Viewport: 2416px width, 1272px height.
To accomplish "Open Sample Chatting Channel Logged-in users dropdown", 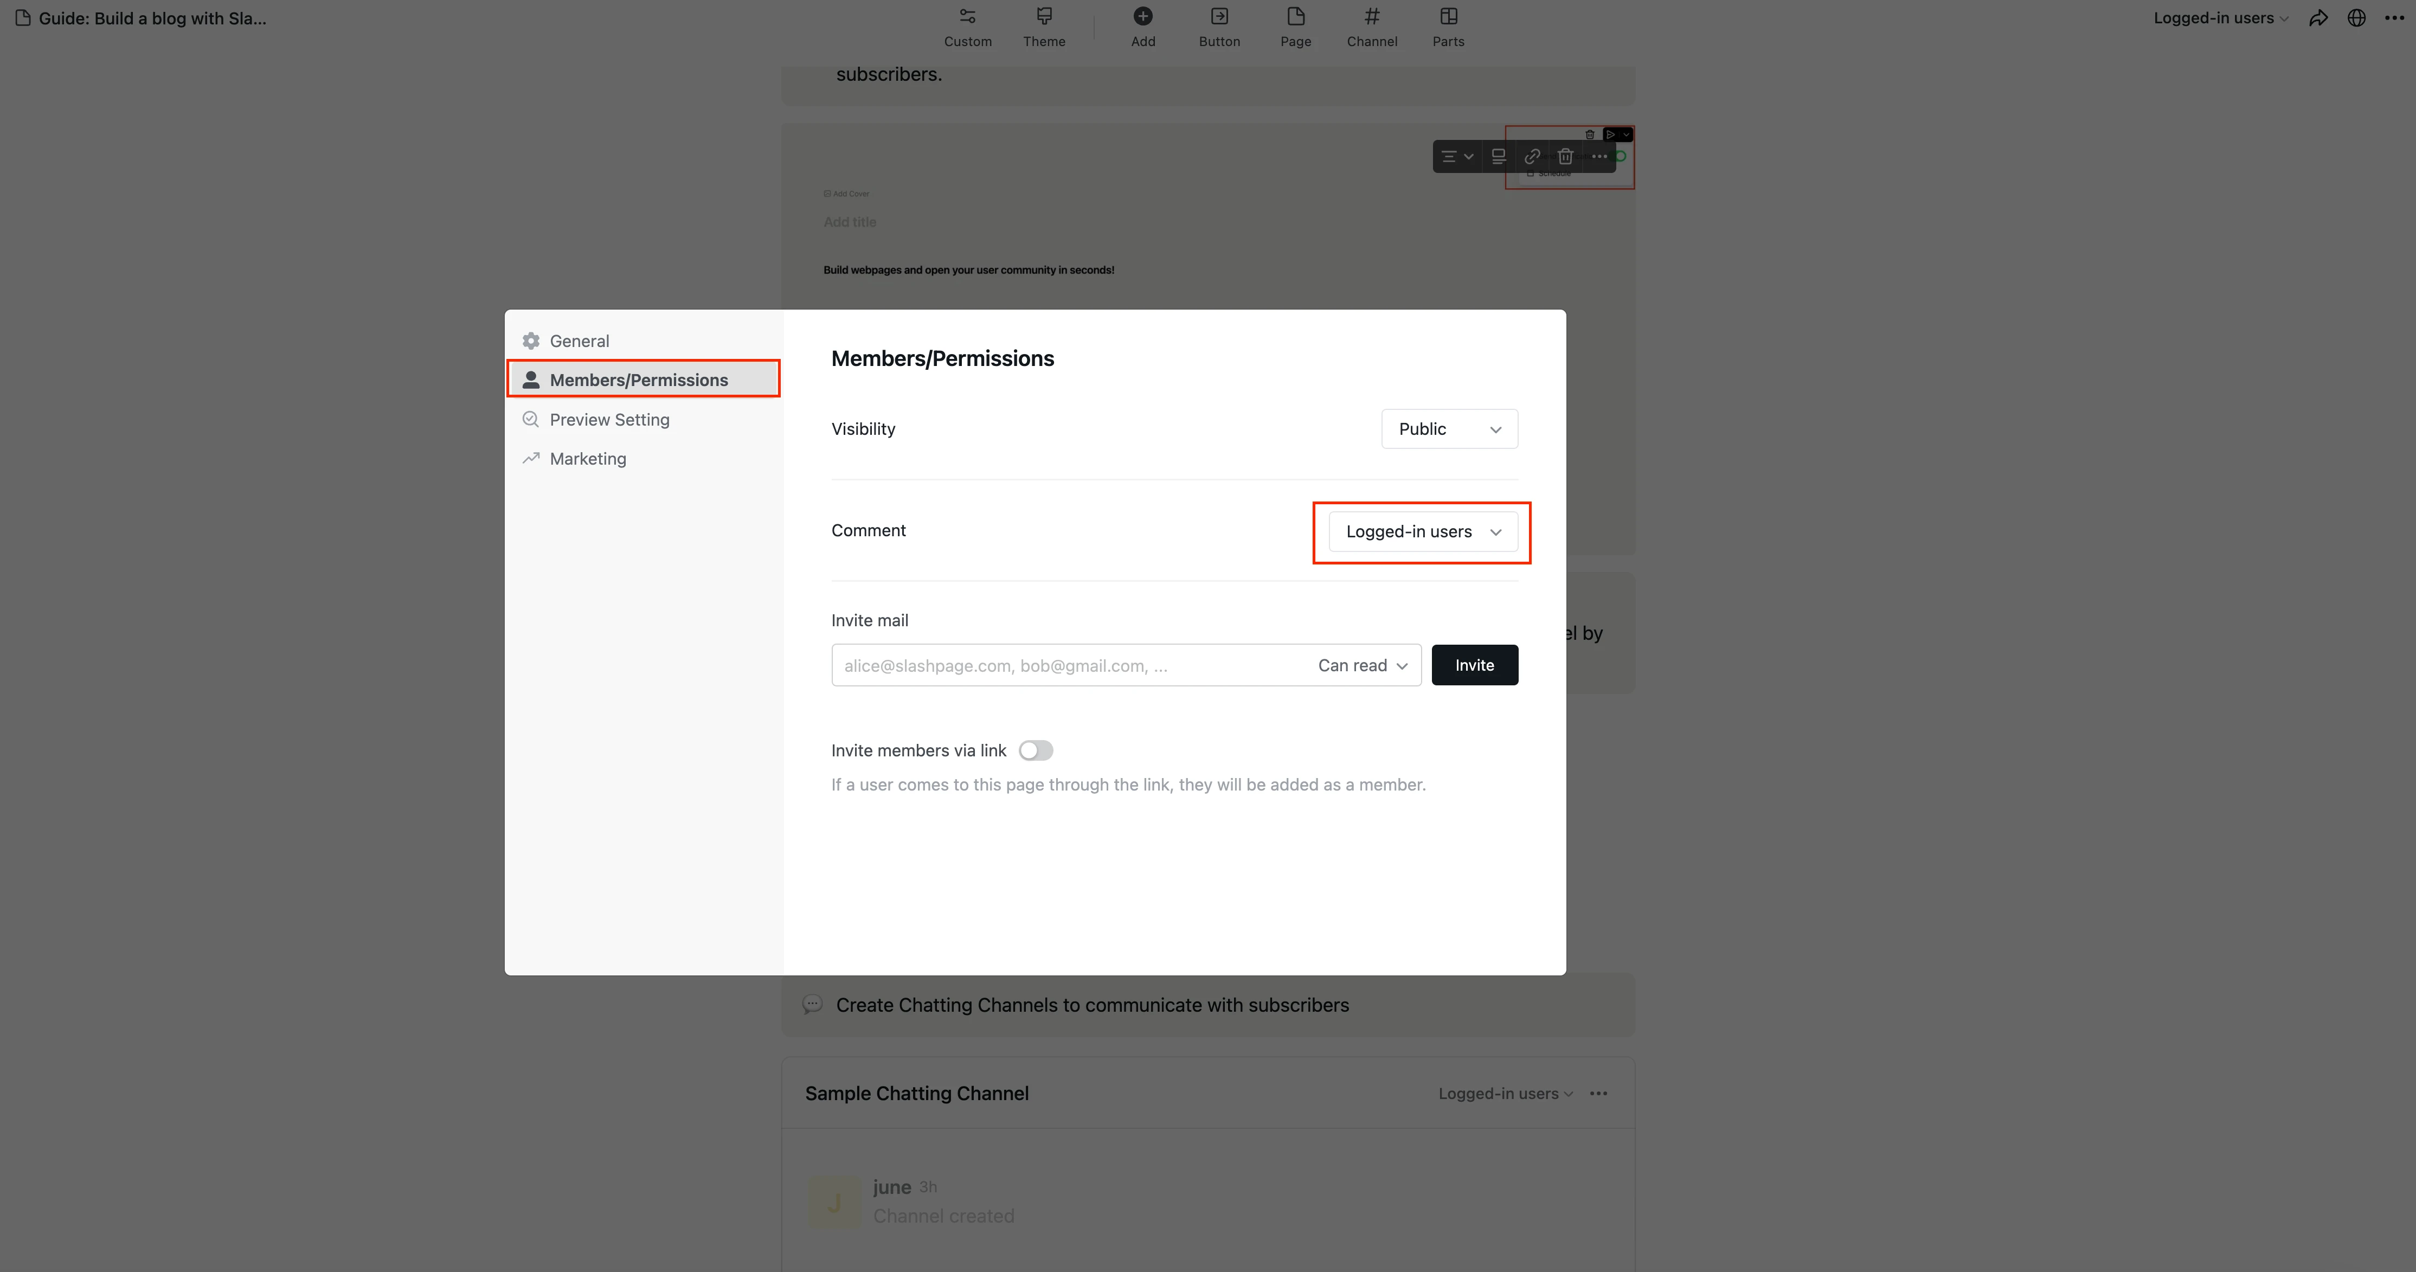I will 1505,1094.
